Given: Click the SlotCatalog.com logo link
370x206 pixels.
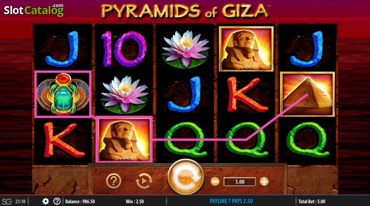Looking at the screenshot, I should (34, 10).
